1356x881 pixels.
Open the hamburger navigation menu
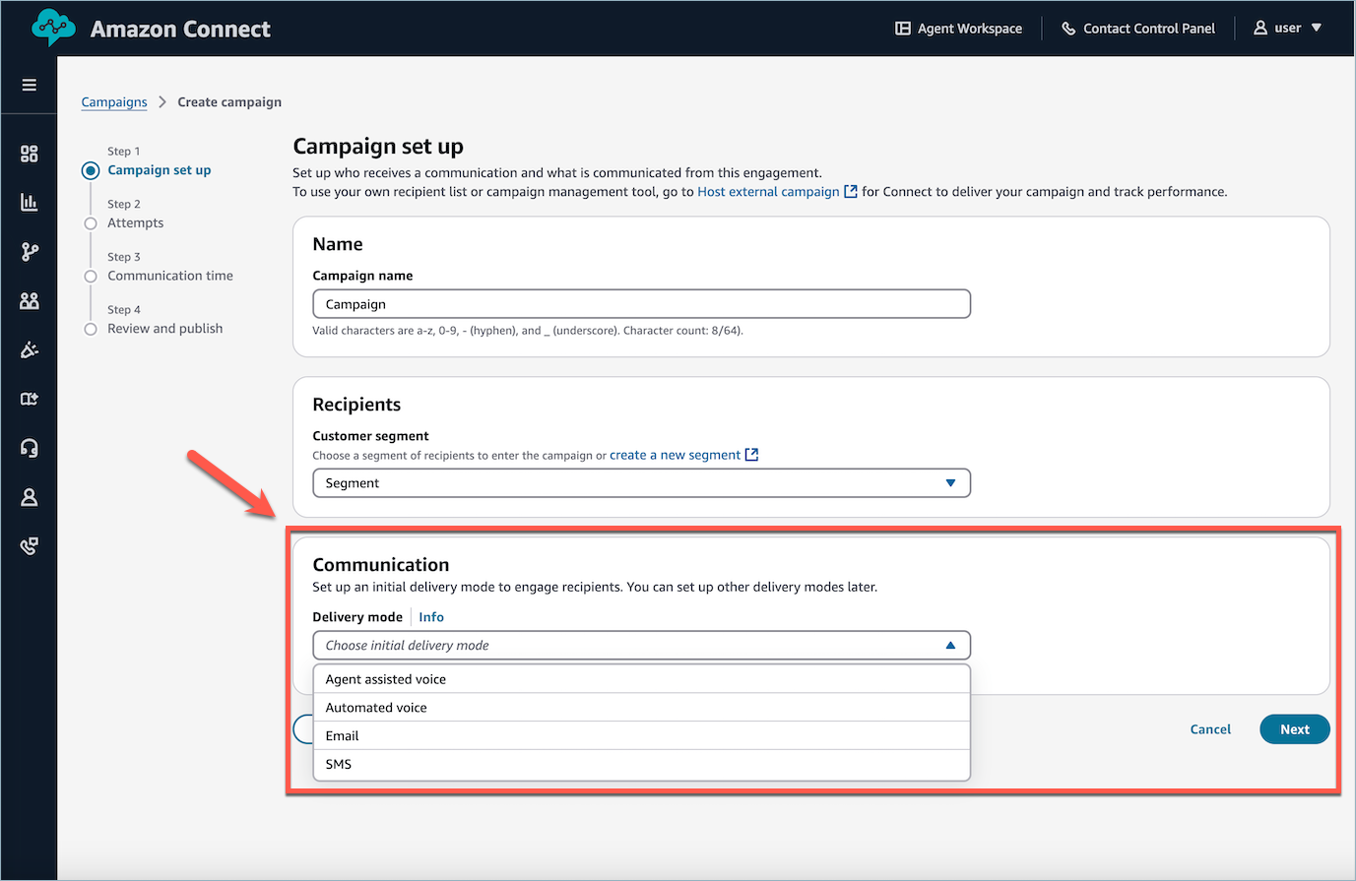tap(29, 85)
